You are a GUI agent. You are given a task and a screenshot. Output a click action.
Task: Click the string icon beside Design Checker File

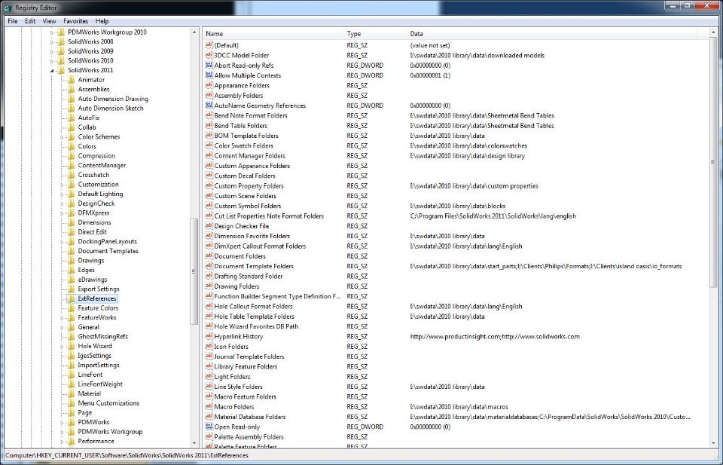[x=209, y=226]
